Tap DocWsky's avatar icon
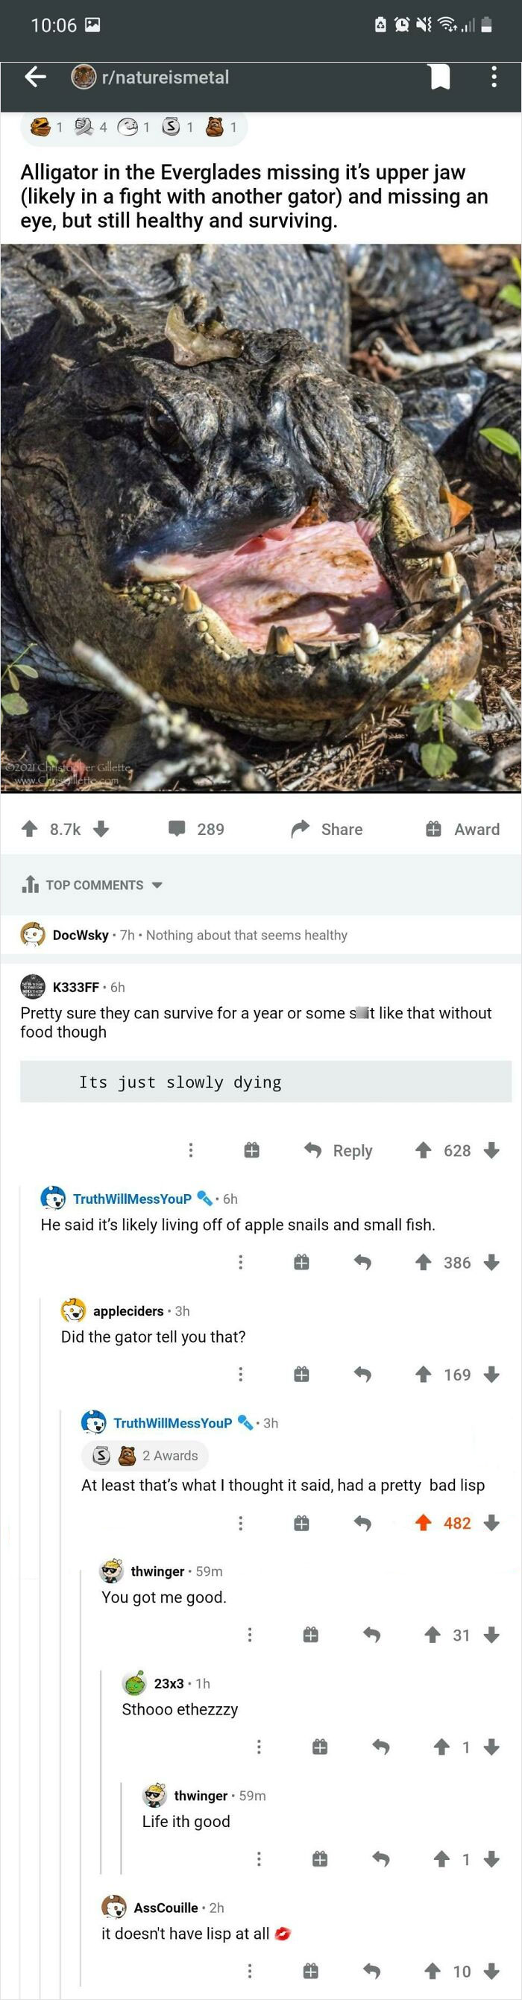Screen dimensions: 522x2000 pos(30,935)
